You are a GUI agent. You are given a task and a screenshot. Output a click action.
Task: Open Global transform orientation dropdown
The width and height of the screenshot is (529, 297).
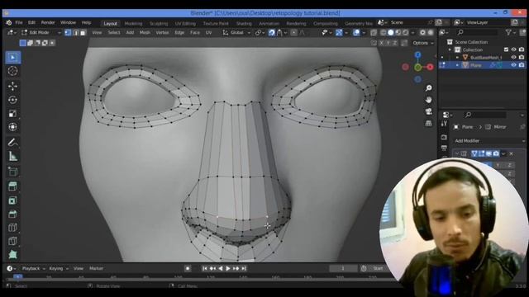(x=236, y=33)
